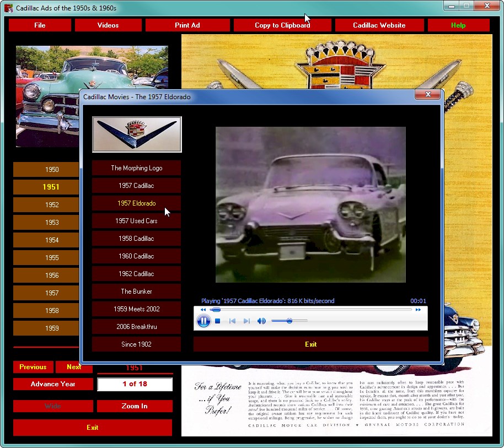The height and width of the screenshot is (448, 504).
Task: Play the 1958 Cadillac movie
Action: 137,239
